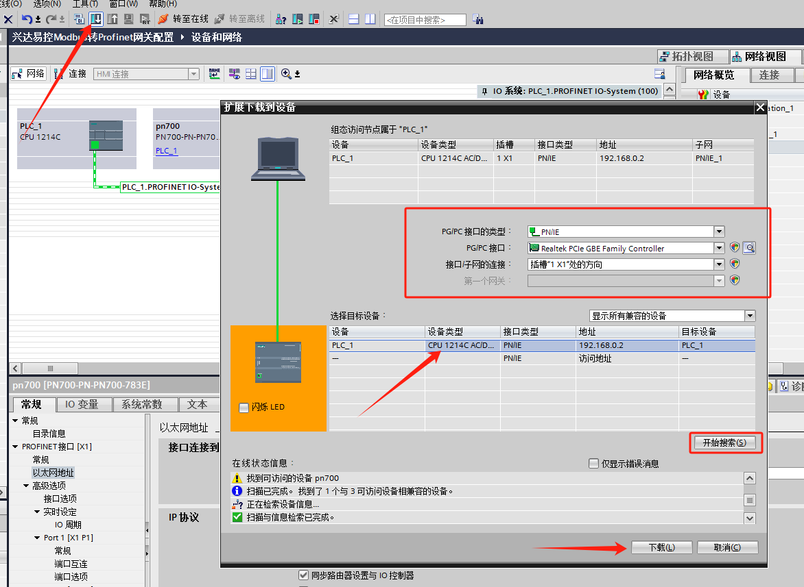Click the undo arrow icon
The height and width of the screenshot is (587, 804).
tap(27, 19)
